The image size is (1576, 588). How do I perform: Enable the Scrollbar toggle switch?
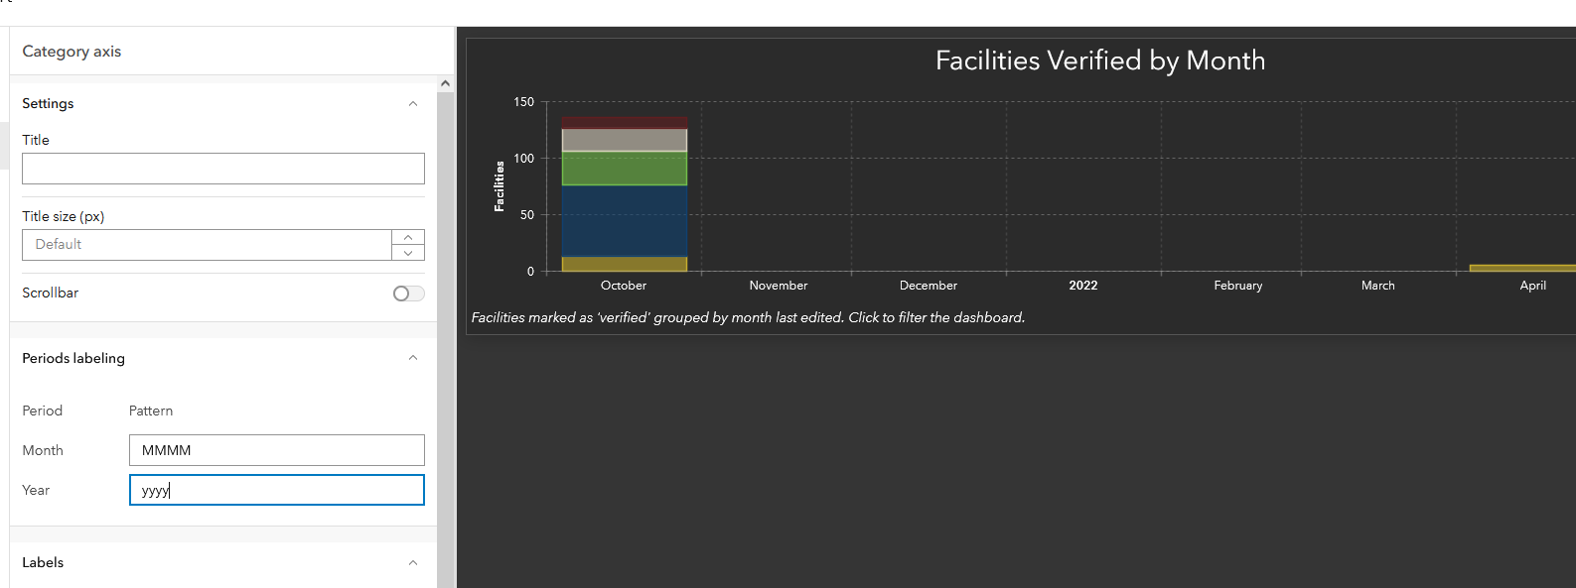coord(408,294)
